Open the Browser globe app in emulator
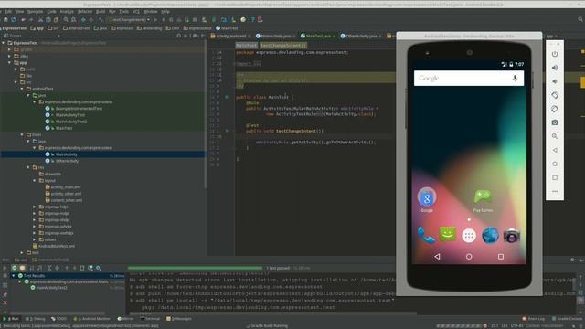 pyautogui.click(x=490, y=236)
